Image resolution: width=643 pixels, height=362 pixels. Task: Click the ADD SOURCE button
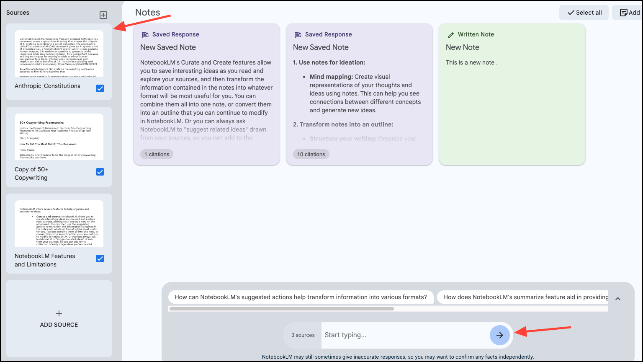click(59, 318)
